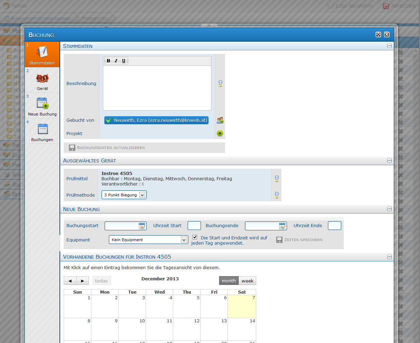Click the Uhrzeit Start input field

click(194, 226)
